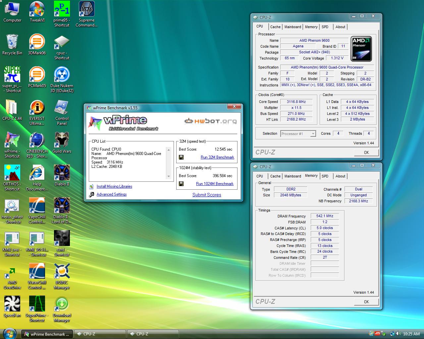Image resolution: width=424 pixels, height=339 pixels.
Task: Save the 32M benchmark score via floppy icon
Action: click(x=181, y=157)
